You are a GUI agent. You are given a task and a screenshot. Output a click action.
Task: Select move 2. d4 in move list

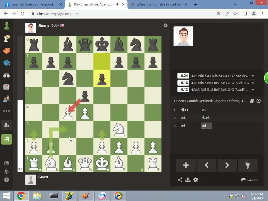[x=183, y=118]
